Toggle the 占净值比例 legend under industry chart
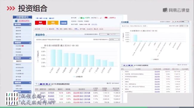Viewport: 194px width, 108px height. tap(155, 59)
